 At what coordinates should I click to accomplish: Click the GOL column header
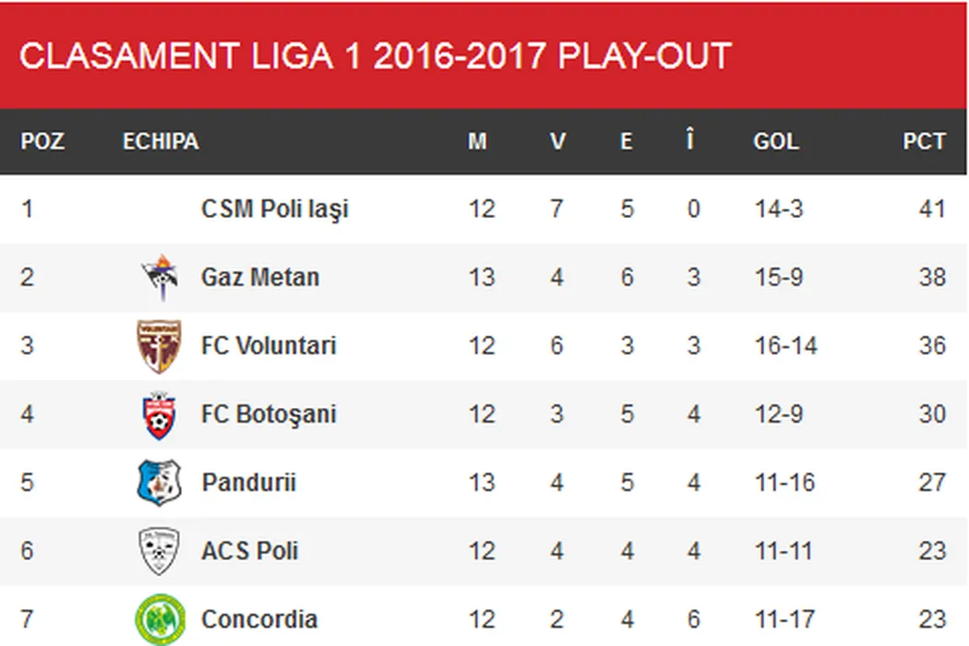click(x=776, y=142)
